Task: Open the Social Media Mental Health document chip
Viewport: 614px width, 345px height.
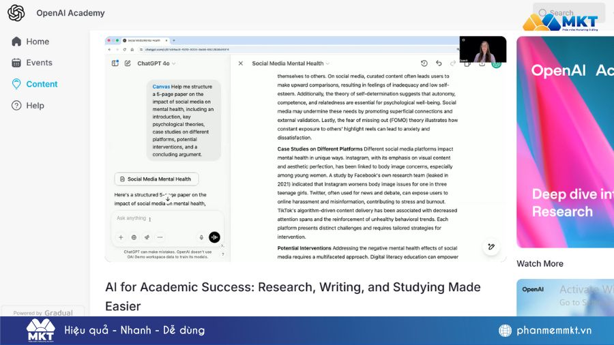Action: pyautogui.click(x=157, y=179)
